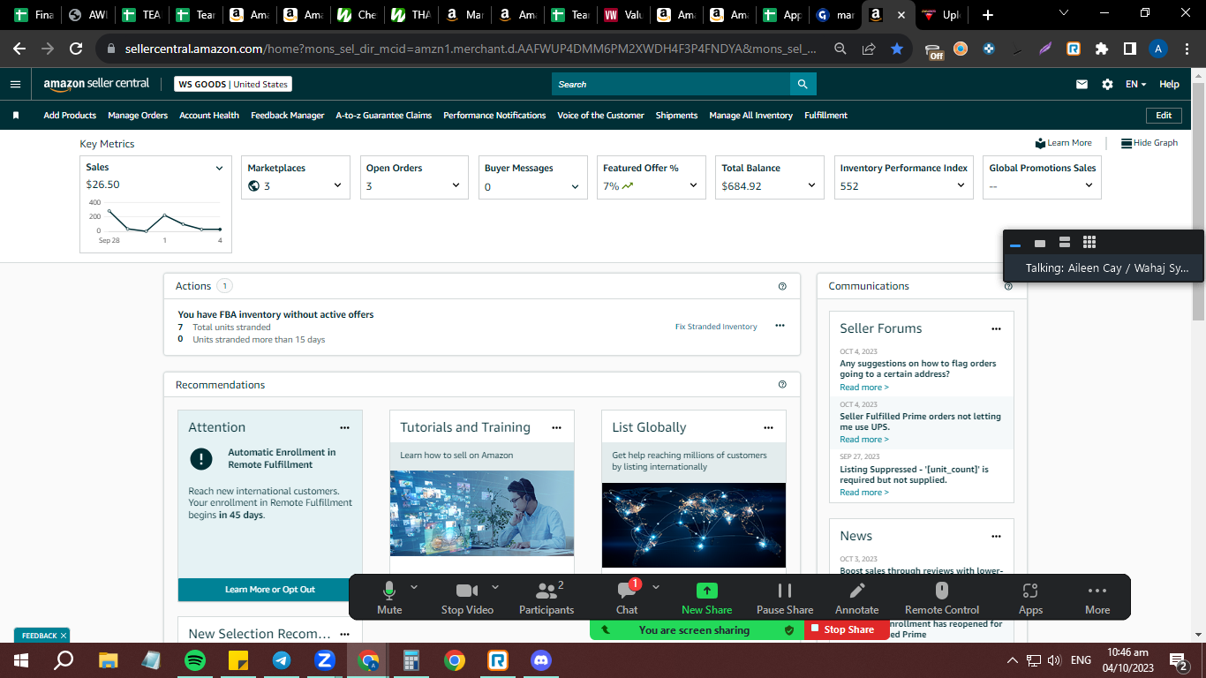Switch to grid view in the Zoom talking panel

[x=1089, y=242]
